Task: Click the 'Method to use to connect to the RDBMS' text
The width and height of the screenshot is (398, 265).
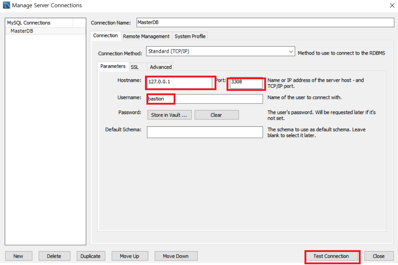Action: tap(341, 53)
